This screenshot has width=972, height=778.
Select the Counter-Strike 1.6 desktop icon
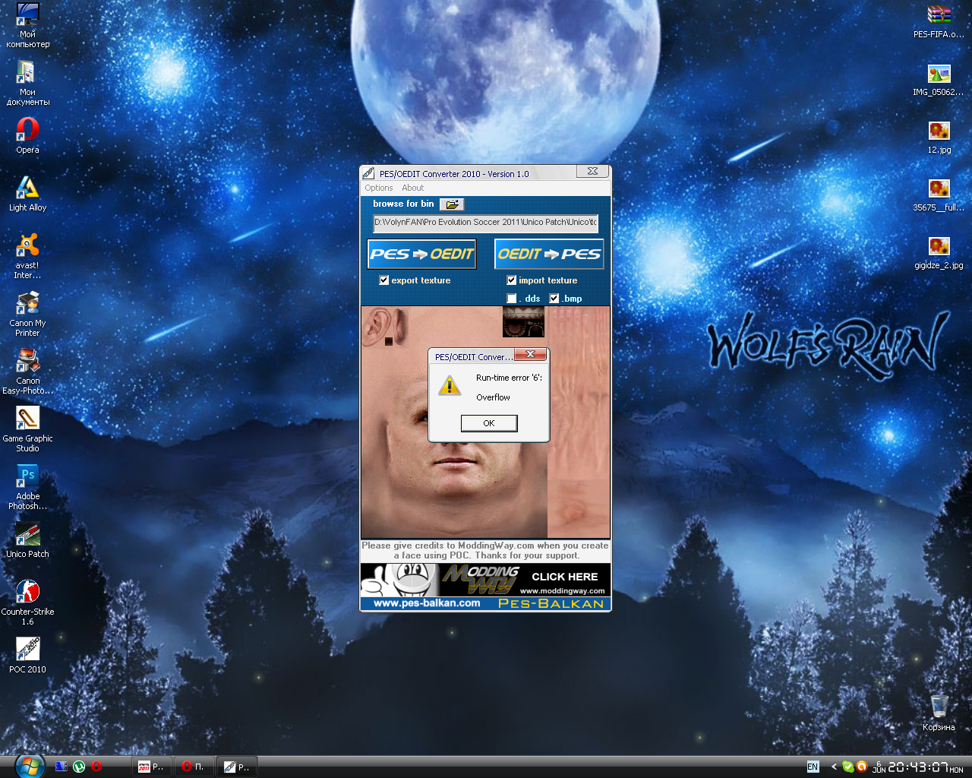(x=28, y=602)
